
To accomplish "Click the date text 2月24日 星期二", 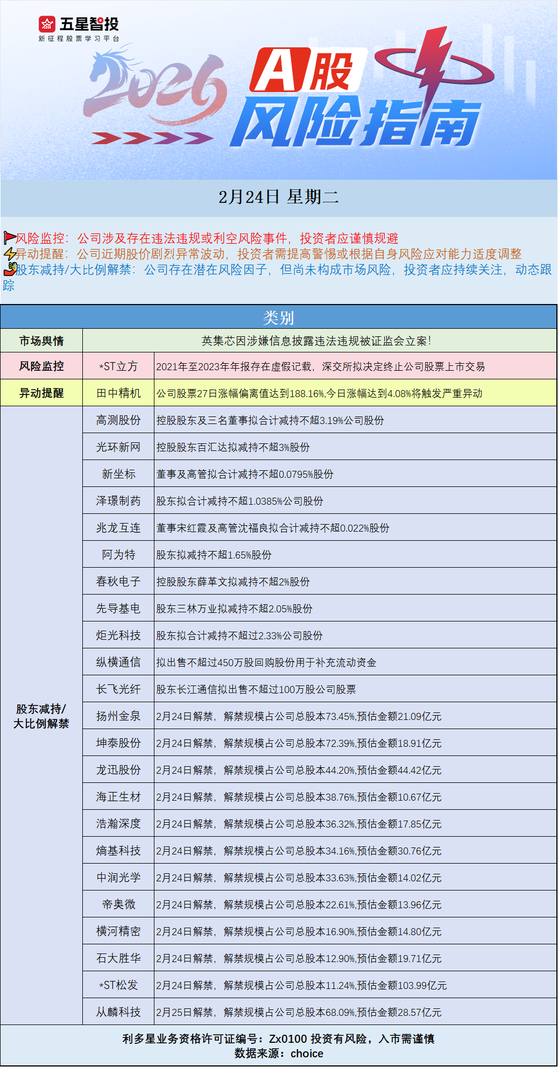I will click(279, 197).
